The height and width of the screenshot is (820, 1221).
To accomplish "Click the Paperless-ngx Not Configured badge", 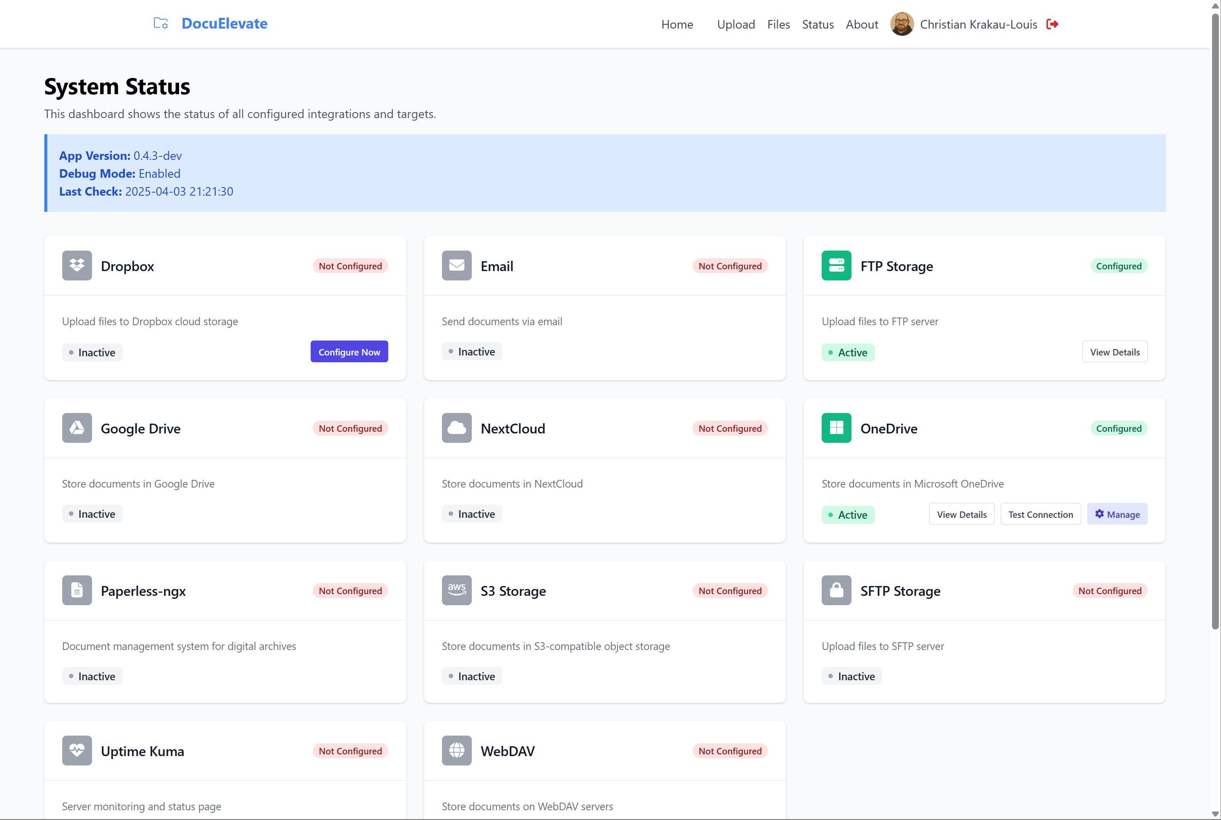I will pos(350,590).
